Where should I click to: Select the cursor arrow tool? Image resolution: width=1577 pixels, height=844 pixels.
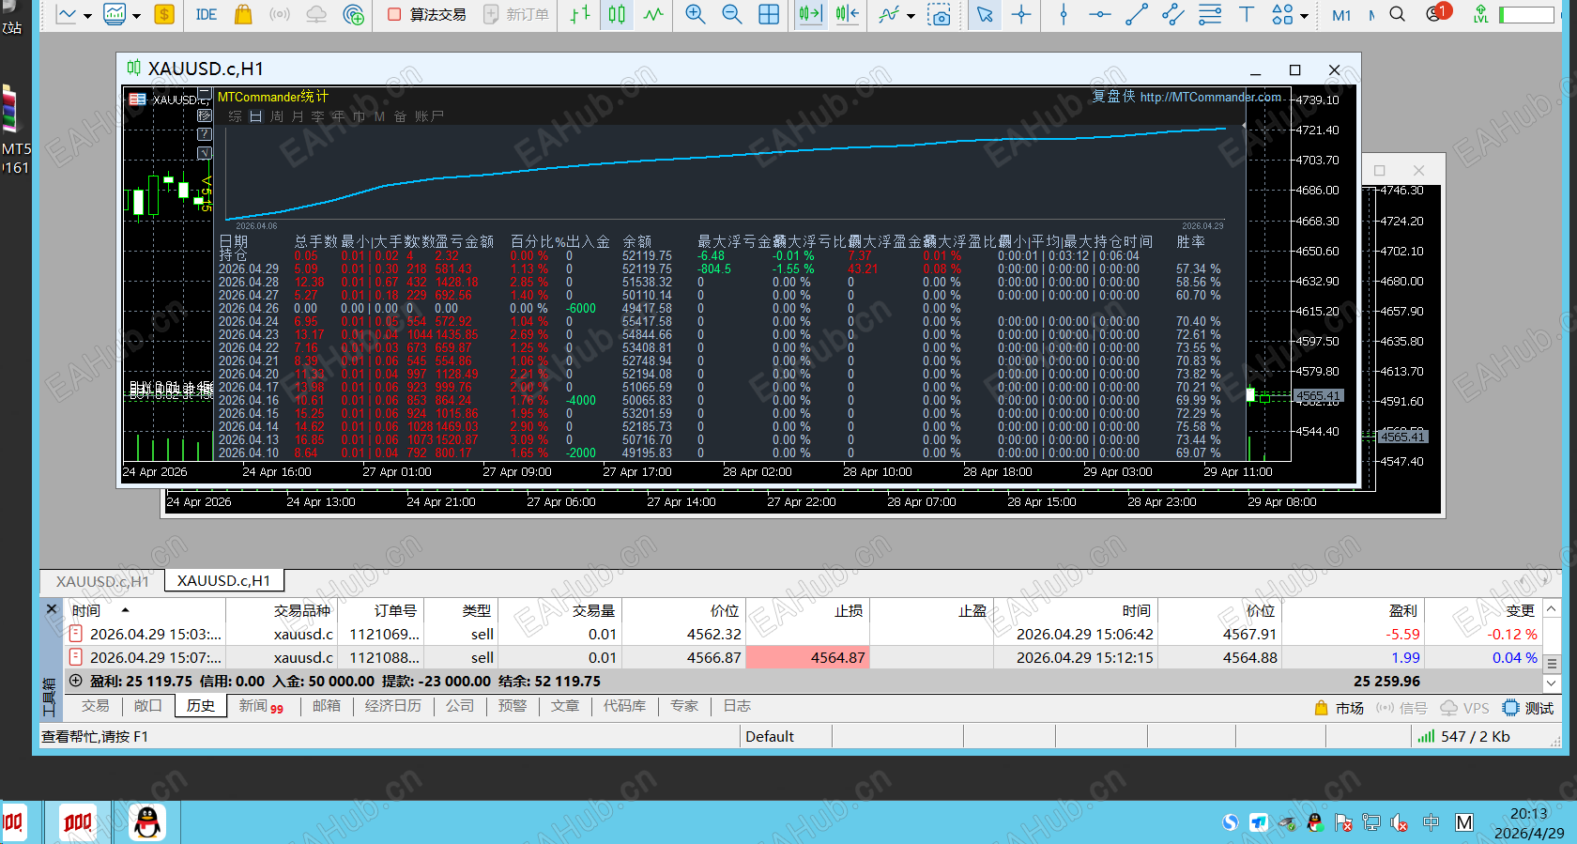coord(985,14)
